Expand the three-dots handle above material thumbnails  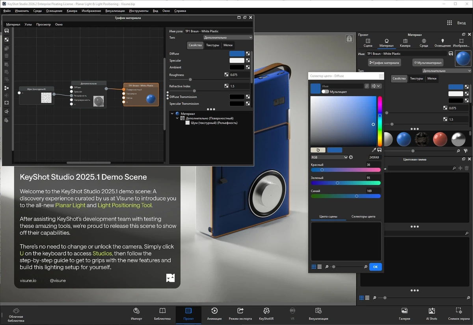[x=414, y=129]
